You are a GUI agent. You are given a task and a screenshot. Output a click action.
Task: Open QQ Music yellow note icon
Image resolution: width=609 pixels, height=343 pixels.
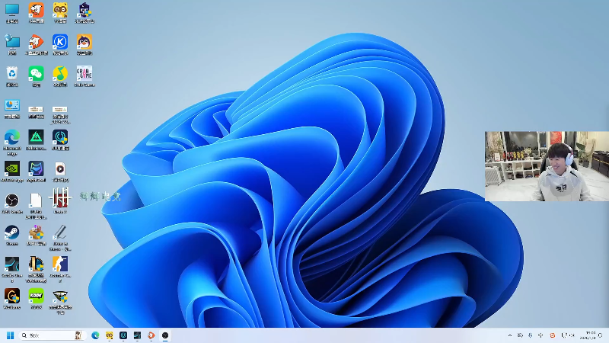60,76
